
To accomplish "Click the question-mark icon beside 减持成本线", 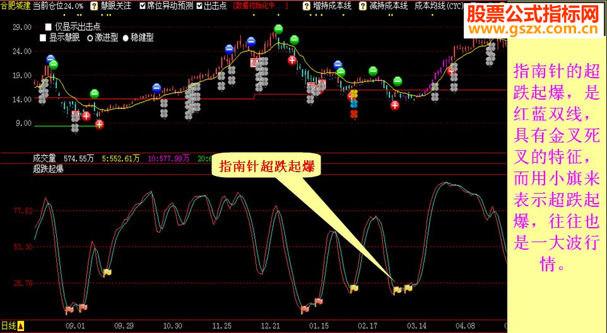I will tap(363, 6).
